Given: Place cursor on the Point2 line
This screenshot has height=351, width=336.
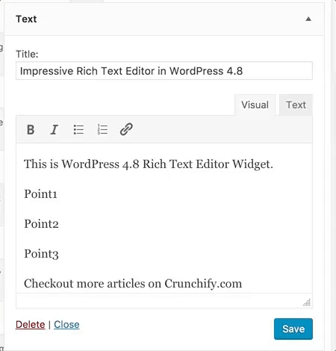Looking at the screenshot, I should (41, 224).
